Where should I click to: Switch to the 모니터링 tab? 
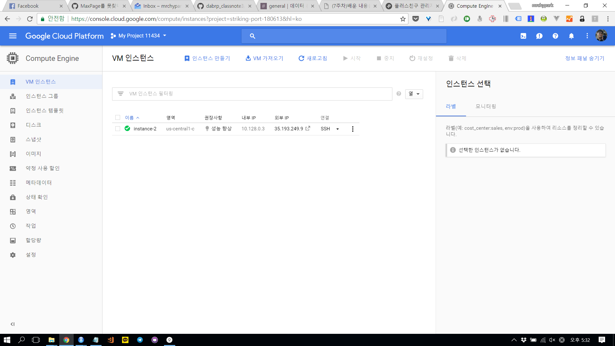[486, 106]
